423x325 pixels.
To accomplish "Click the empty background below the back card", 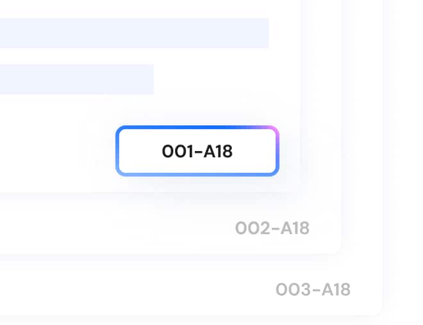I will click(x=192, y=320).
